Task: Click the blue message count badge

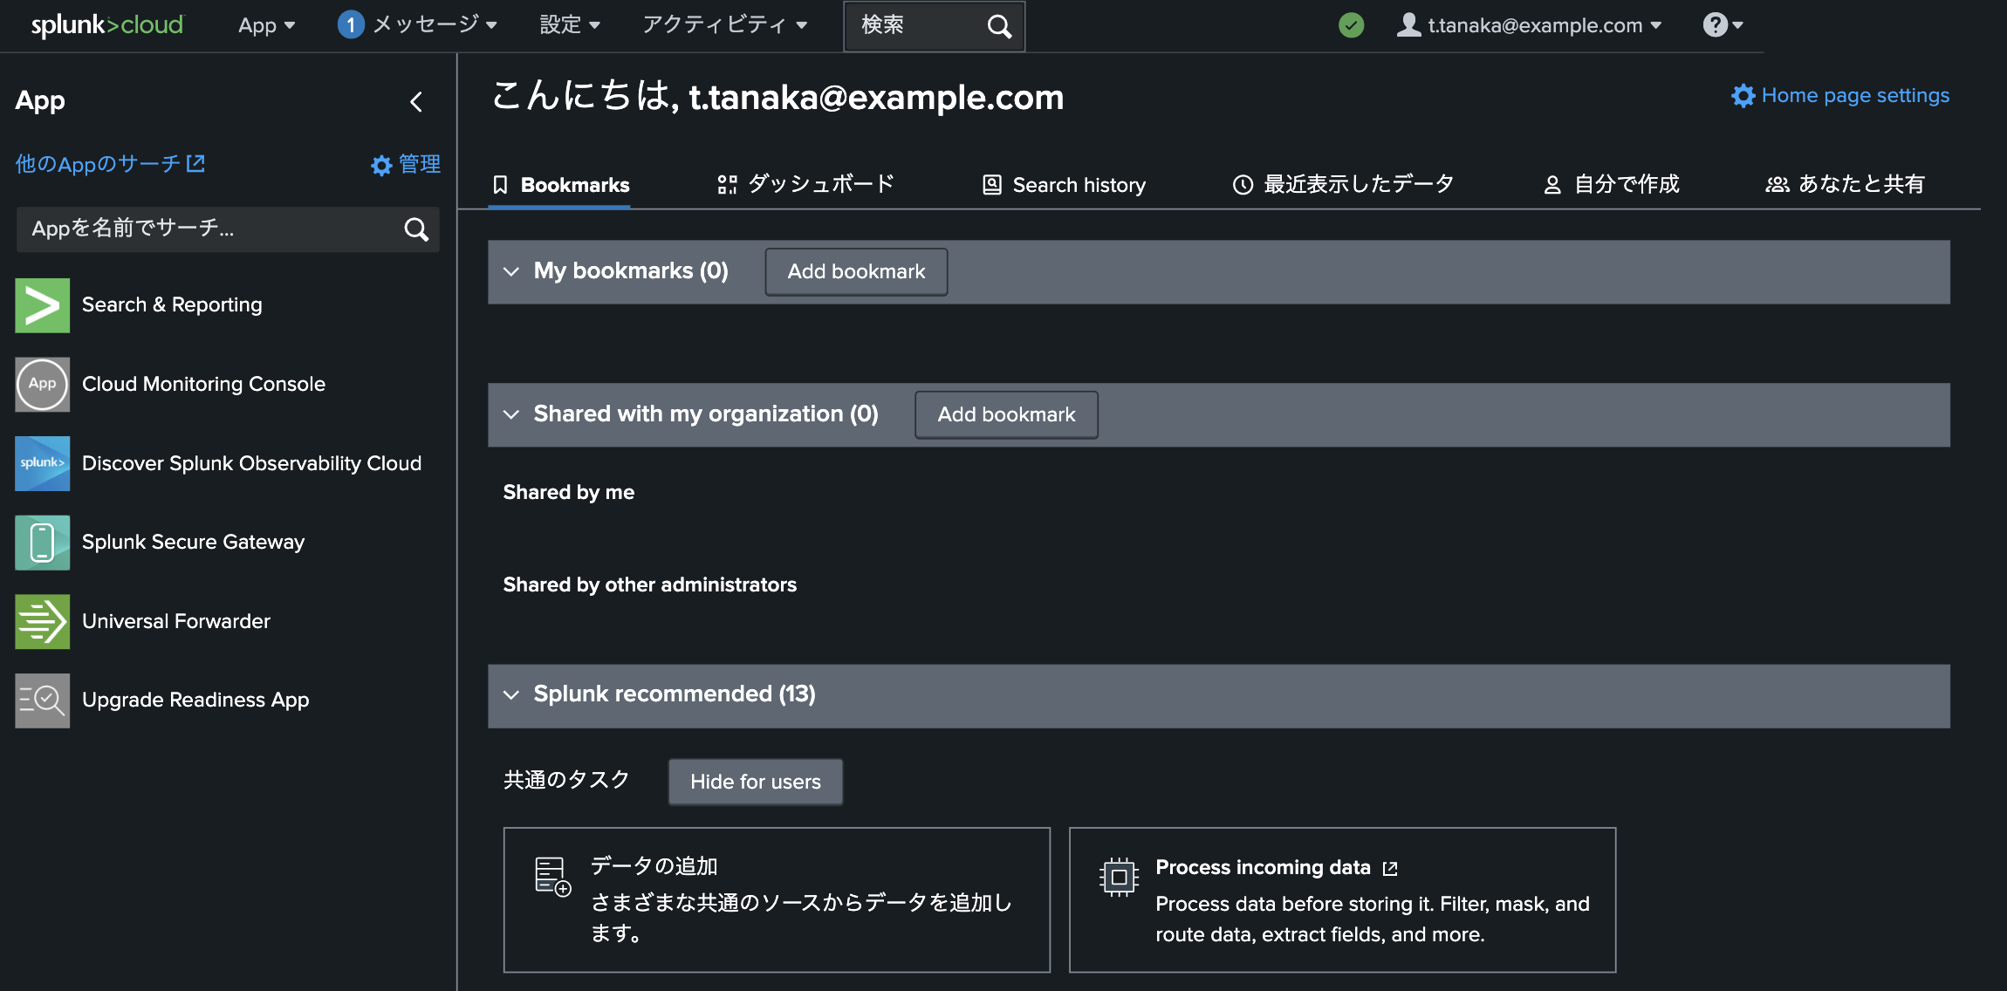Action: click(350, 25)
